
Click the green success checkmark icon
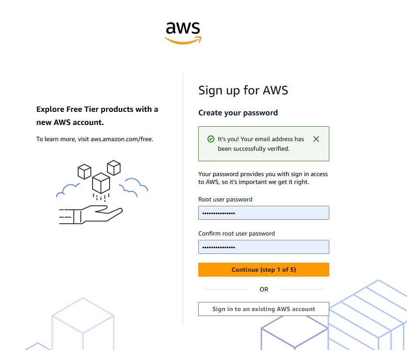[x=211, y=139]
